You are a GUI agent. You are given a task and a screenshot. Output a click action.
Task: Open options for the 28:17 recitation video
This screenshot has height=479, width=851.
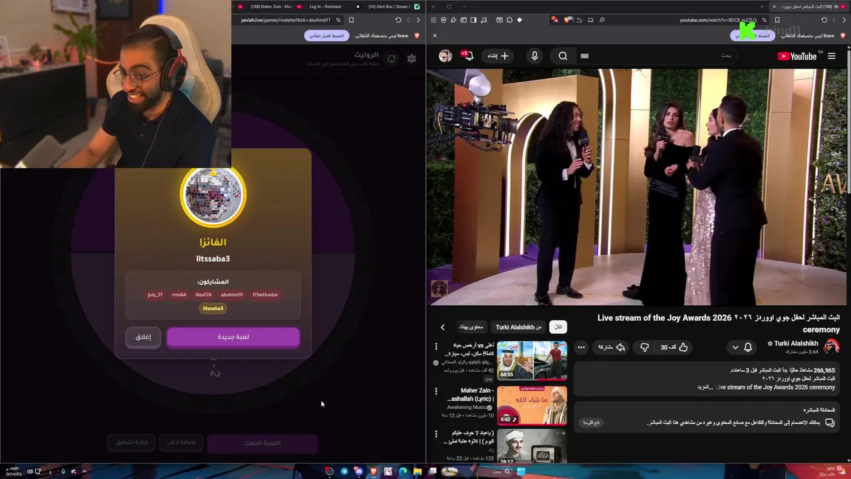[x=436, y=434]
